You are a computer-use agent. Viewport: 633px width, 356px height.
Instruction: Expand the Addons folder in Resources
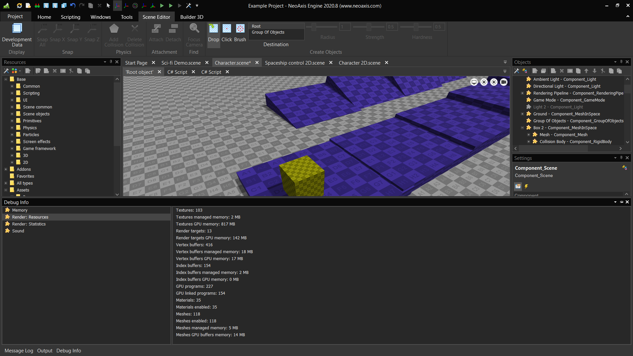6,169
